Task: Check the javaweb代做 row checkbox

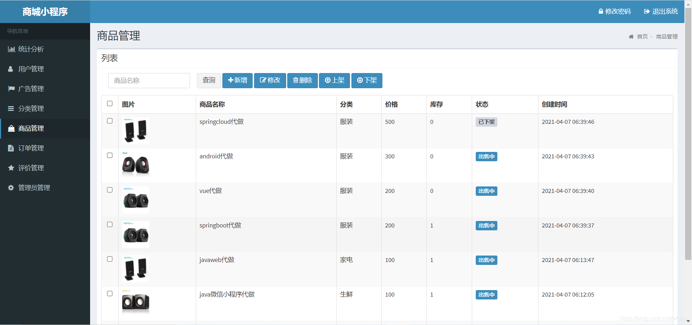Action: 110,259
